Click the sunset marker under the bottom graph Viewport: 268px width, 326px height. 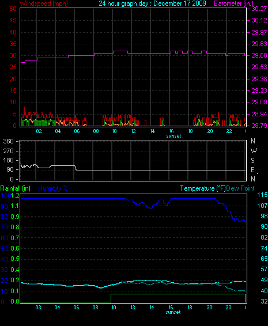(x=173, y=312)
